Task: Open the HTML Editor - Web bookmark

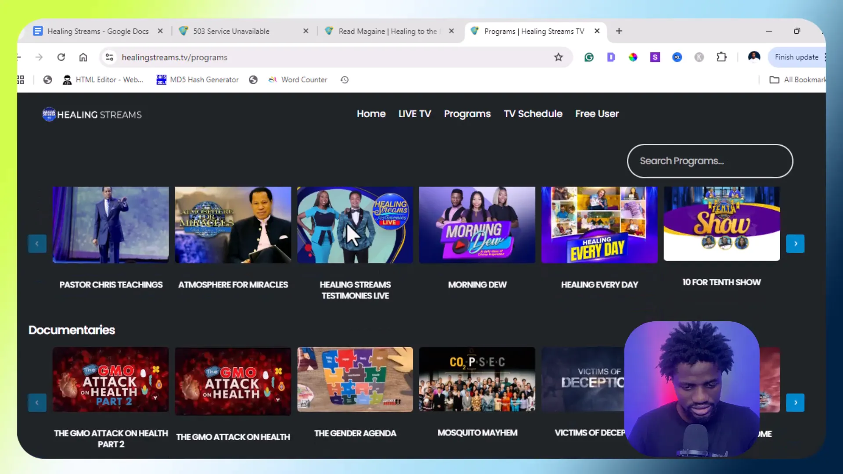Action: click(x=103, y=79)
